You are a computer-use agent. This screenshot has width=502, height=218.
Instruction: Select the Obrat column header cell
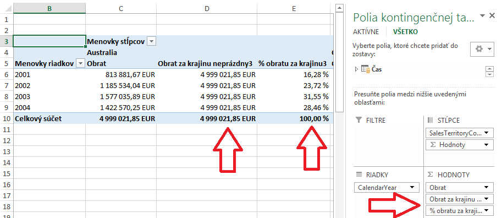pyautogui.click(x=121, y=63)
